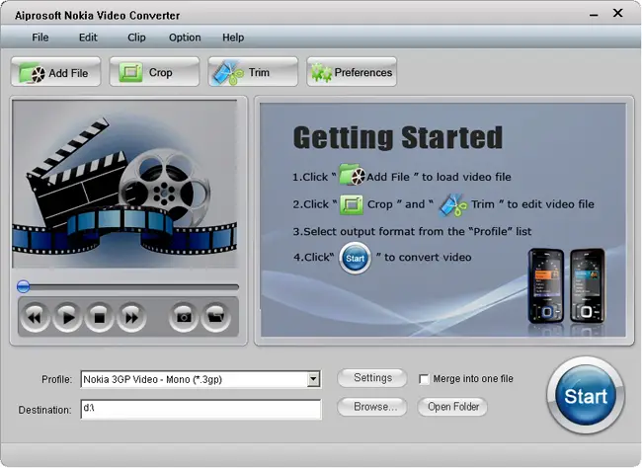Open the Help menu

pos(233,38)
